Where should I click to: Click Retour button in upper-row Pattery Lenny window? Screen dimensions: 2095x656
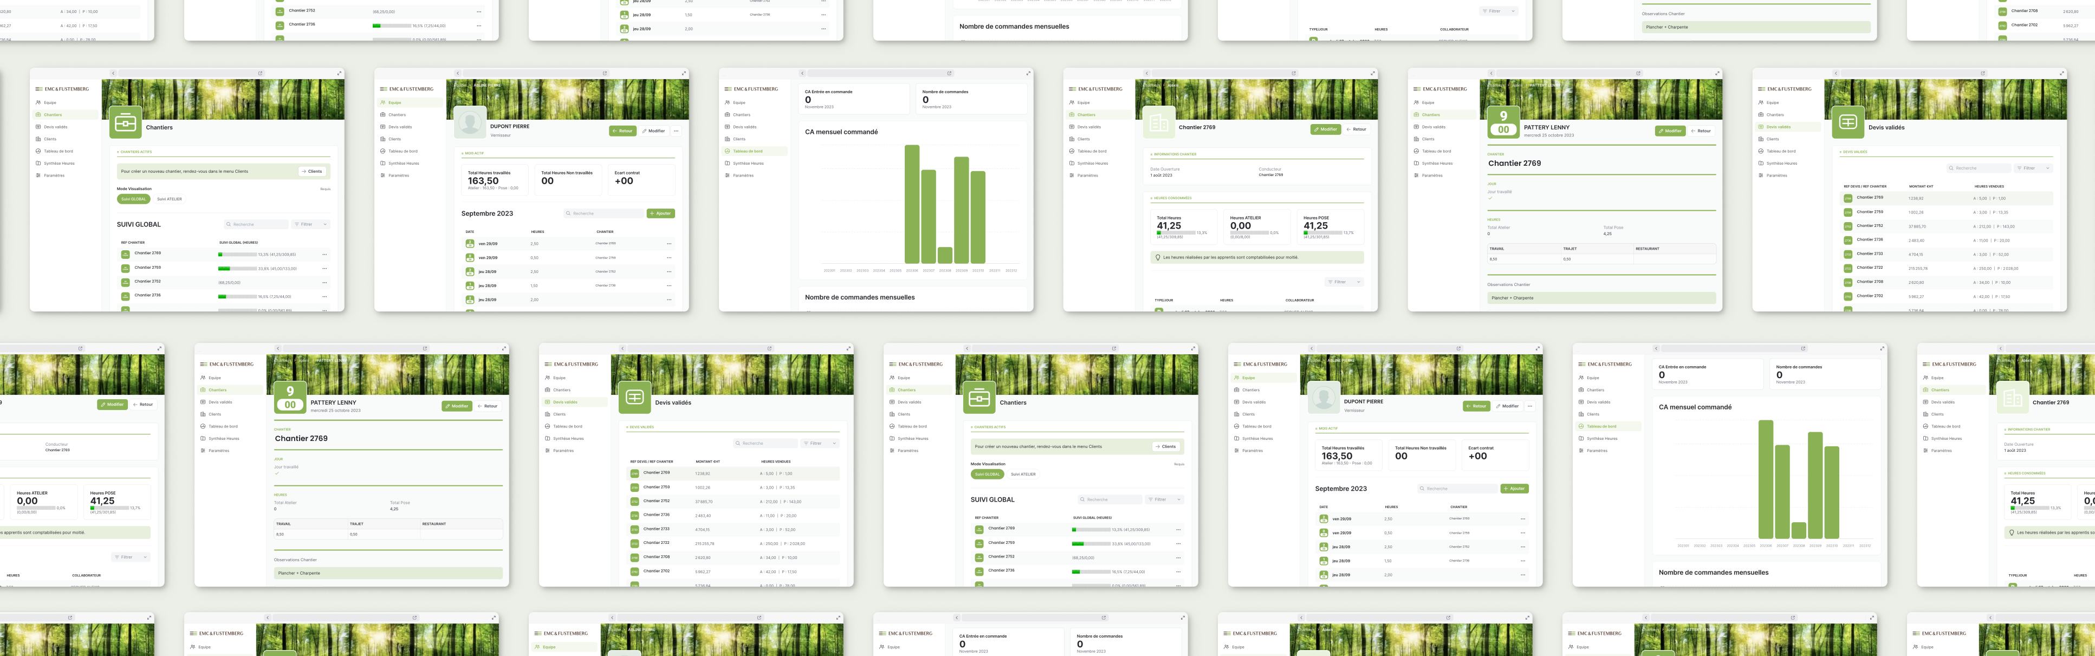coord(1701,131)
